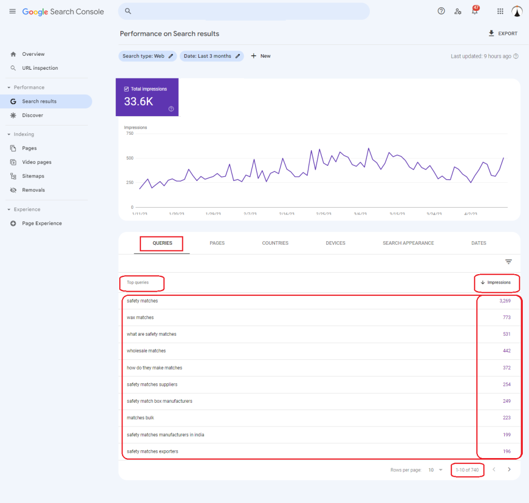Open Sitemaps in sidebar
529x503 pixels.
point(33,176)
